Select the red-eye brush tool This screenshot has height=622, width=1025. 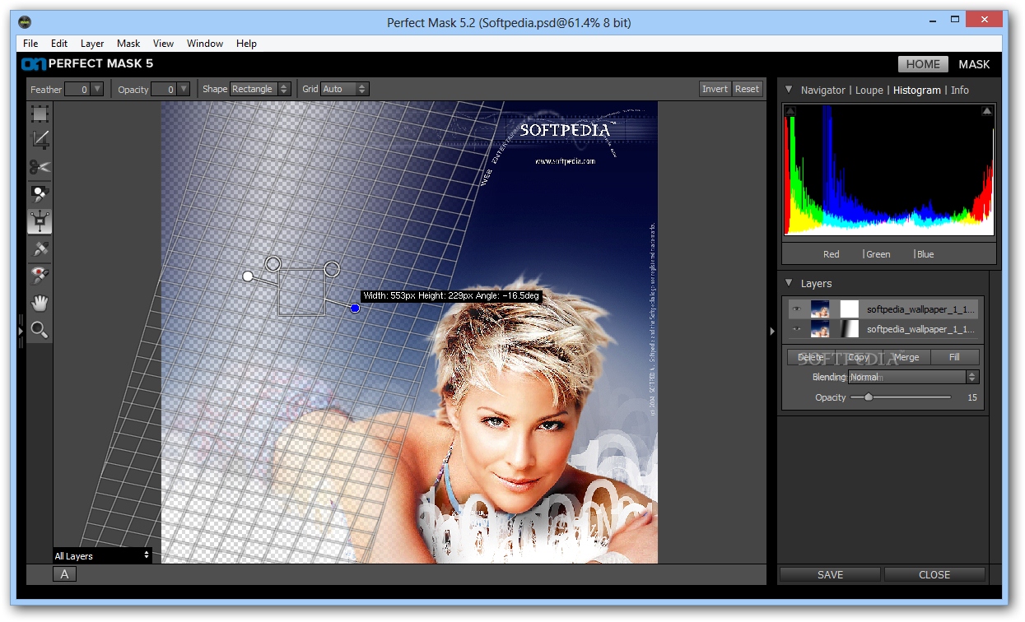pyautogui.click(x=40, y=275)
